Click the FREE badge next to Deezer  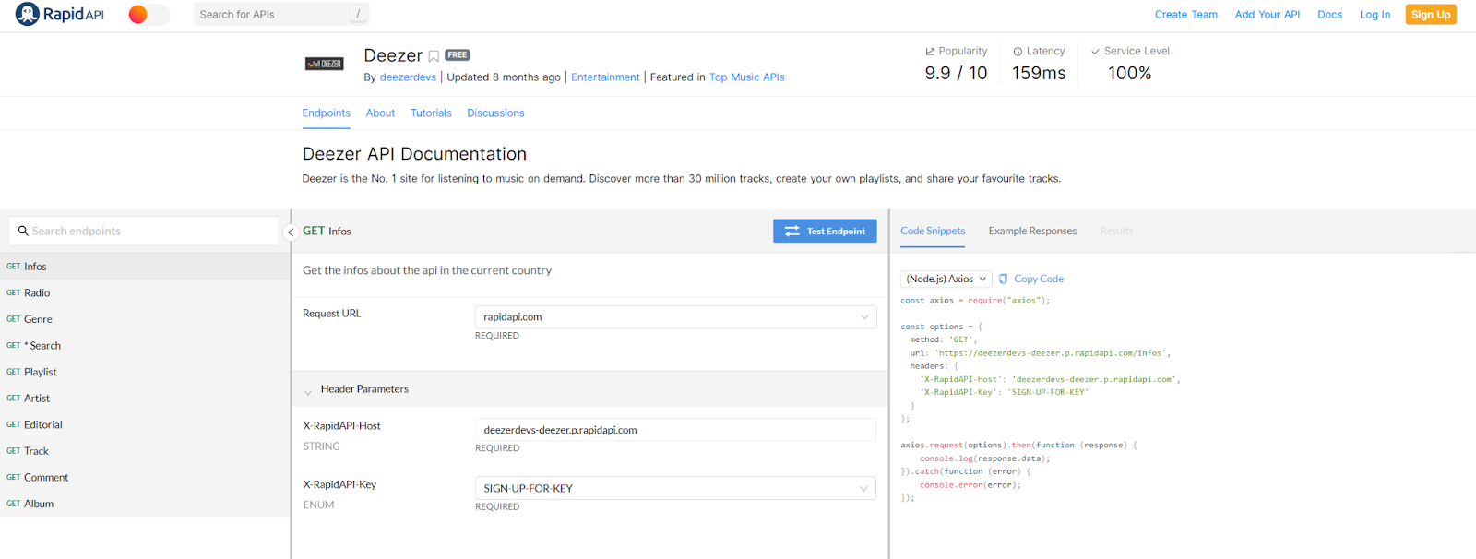point(458,55)
